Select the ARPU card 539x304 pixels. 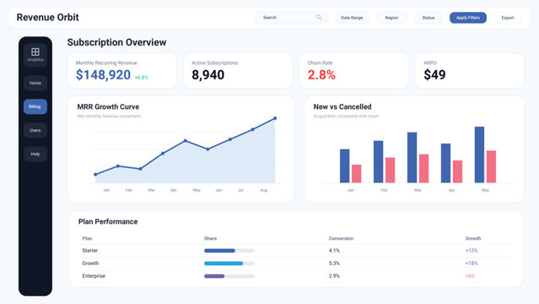470,71
